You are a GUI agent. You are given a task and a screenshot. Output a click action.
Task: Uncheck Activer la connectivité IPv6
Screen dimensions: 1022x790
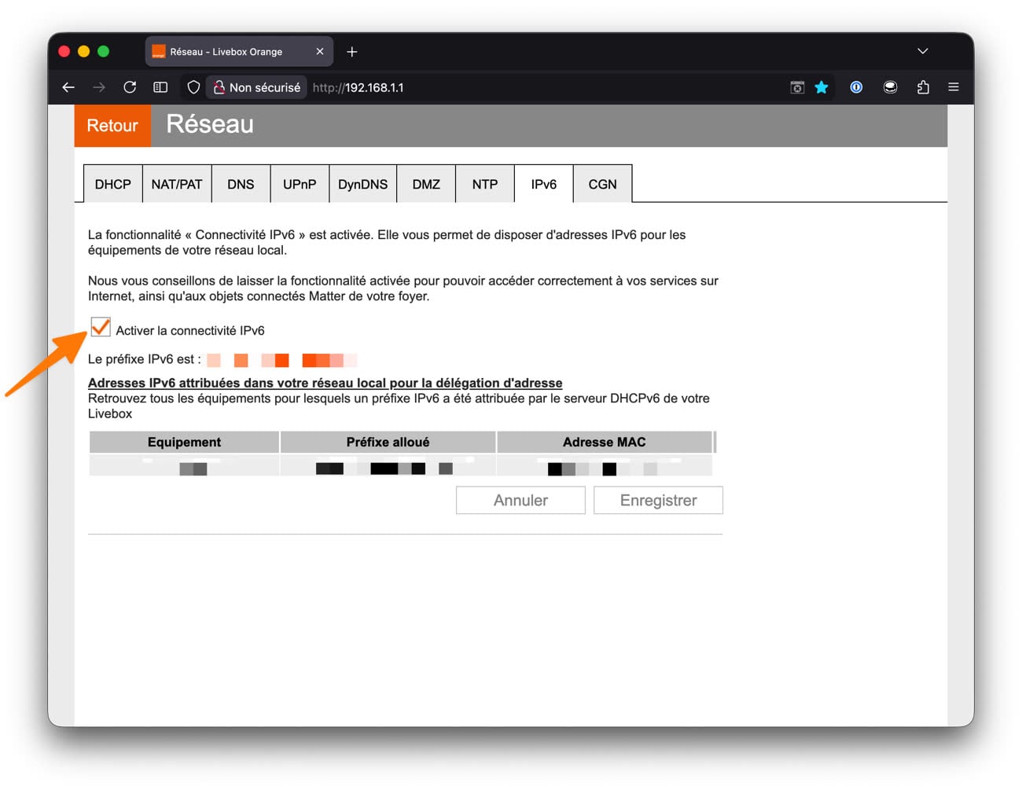tap(101, 328)
